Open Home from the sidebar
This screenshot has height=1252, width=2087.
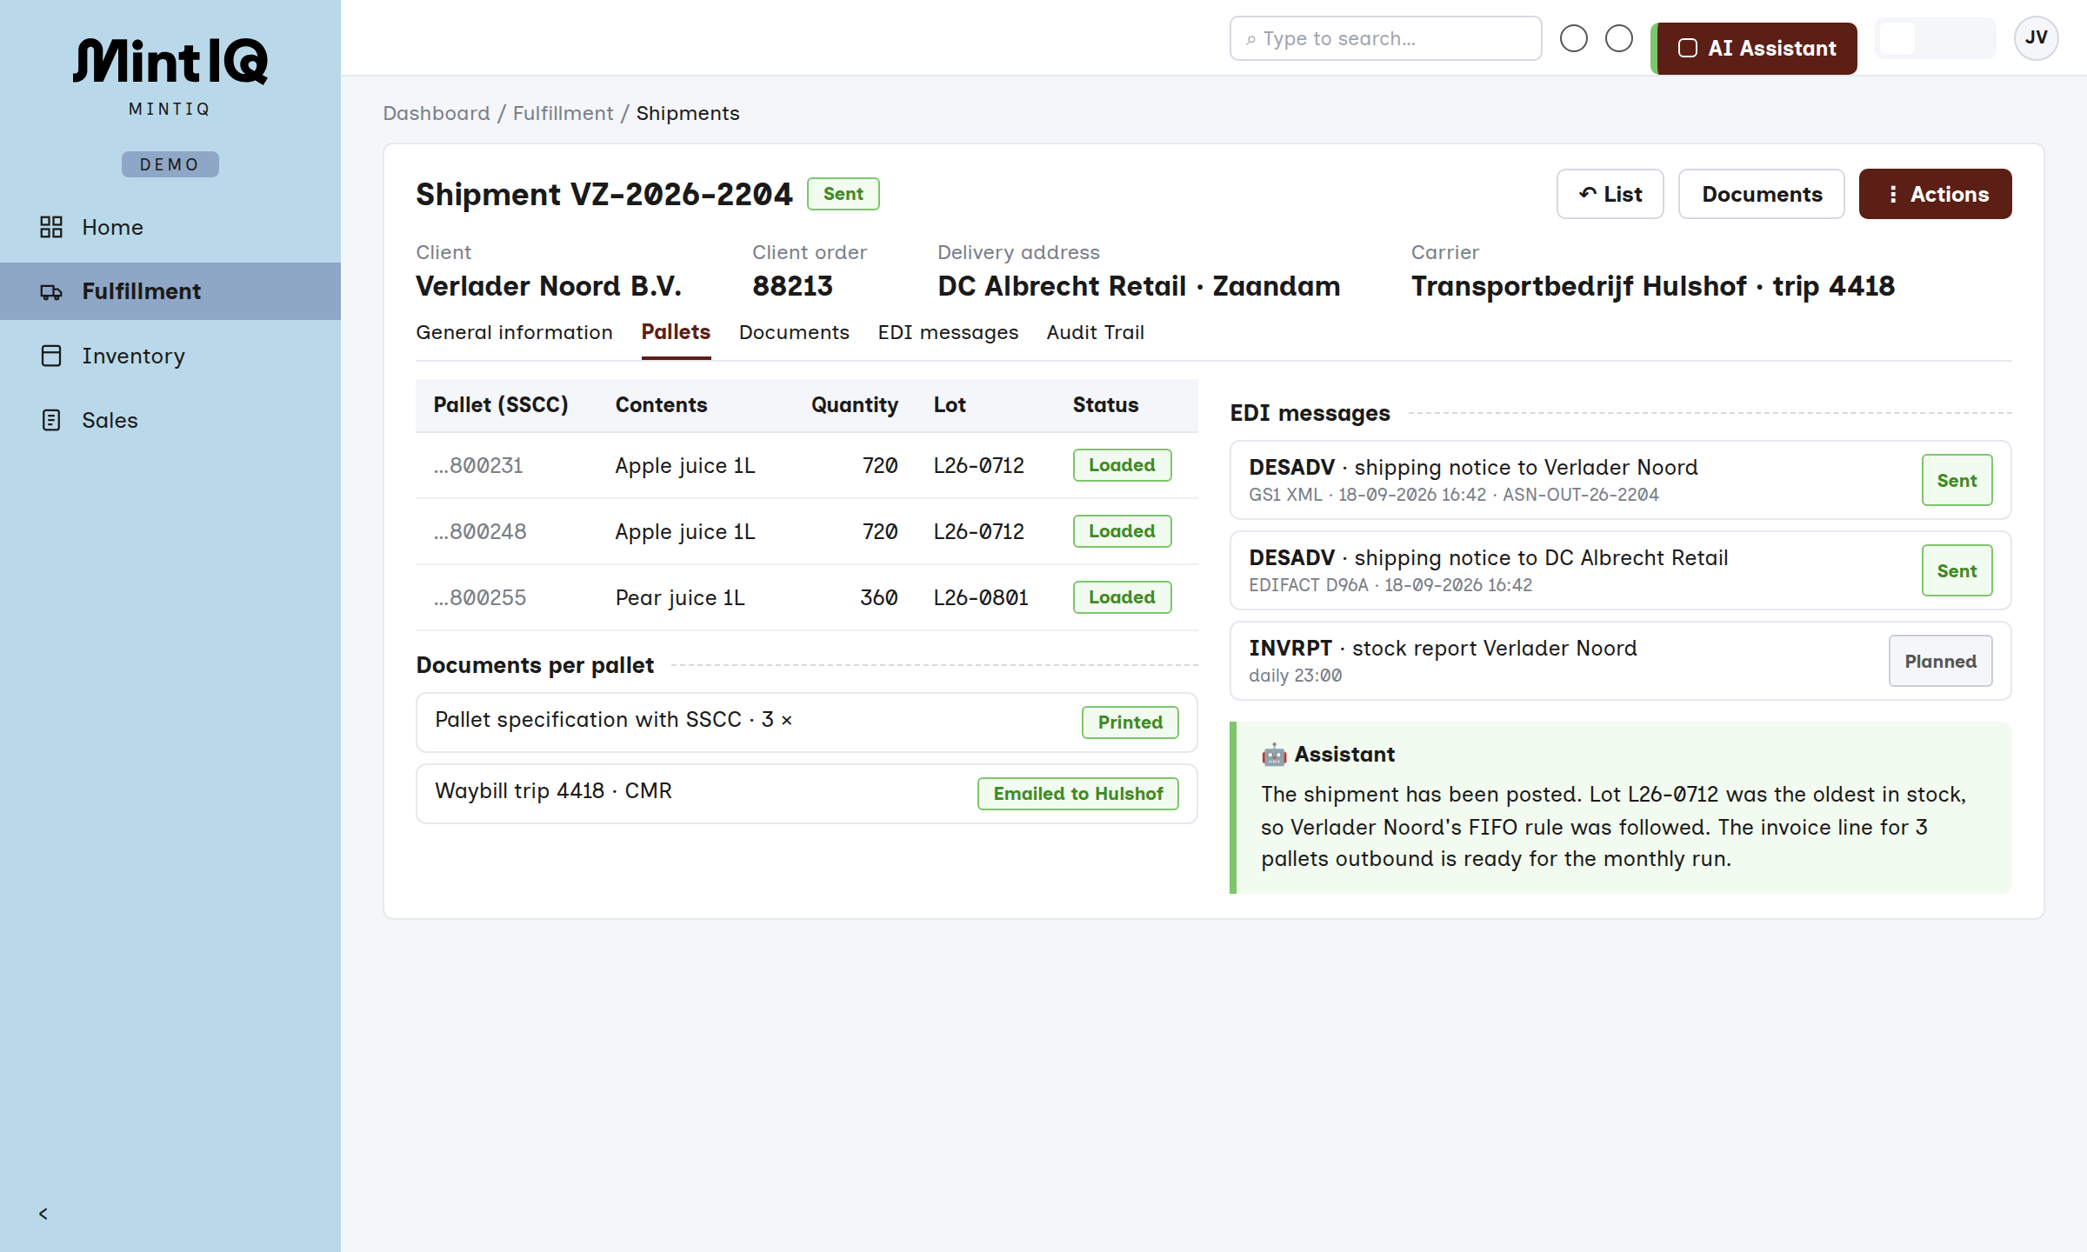[170, 227]
